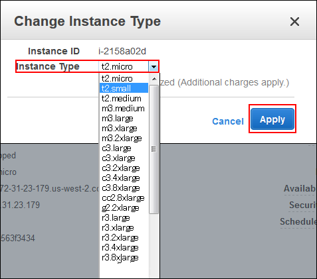Select t2.medium instance type

(x=124, y=98)
